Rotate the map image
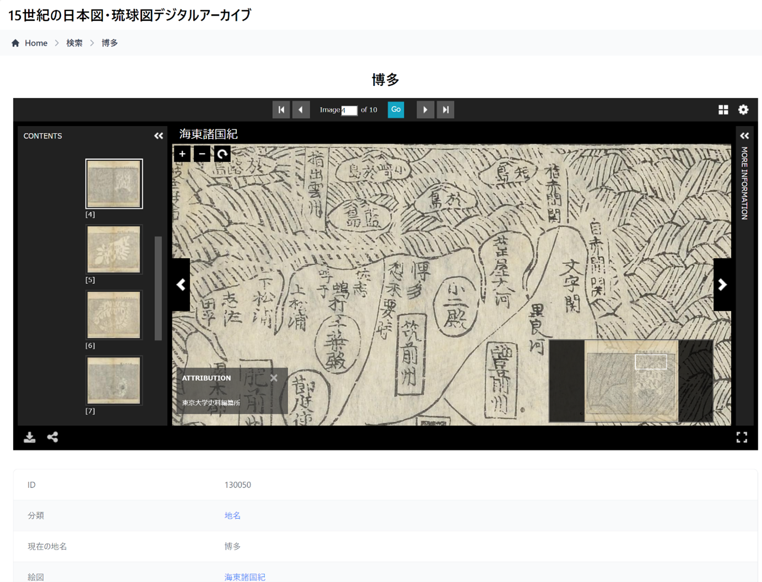This screenshot has width=762, height=582. (223, 154)
